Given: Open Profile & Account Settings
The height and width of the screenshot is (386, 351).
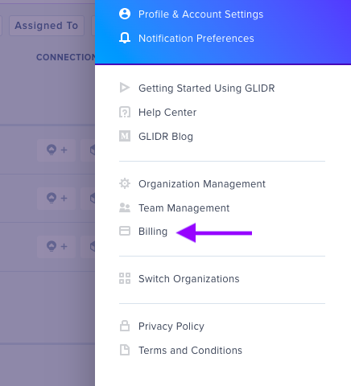Looking at the screenshot, I should (x=200, y=14).
